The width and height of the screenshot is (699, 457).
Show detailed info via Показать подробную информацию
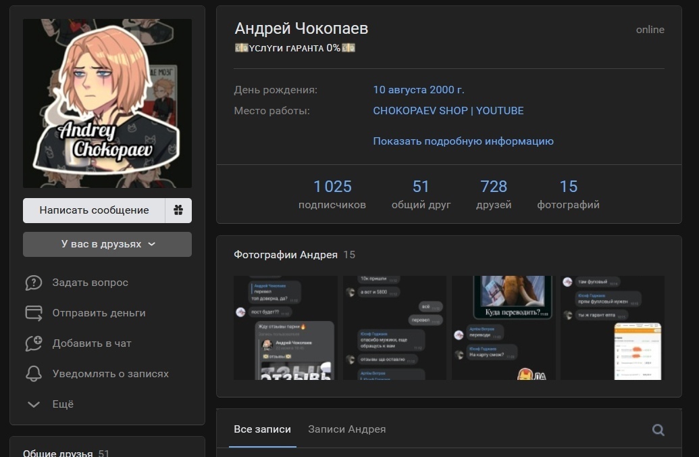(463, 141)
